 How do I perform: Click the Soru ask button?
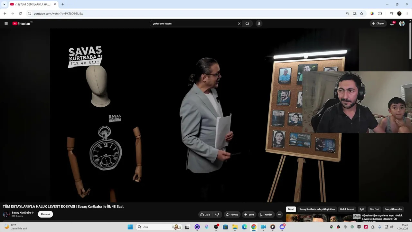249,215
